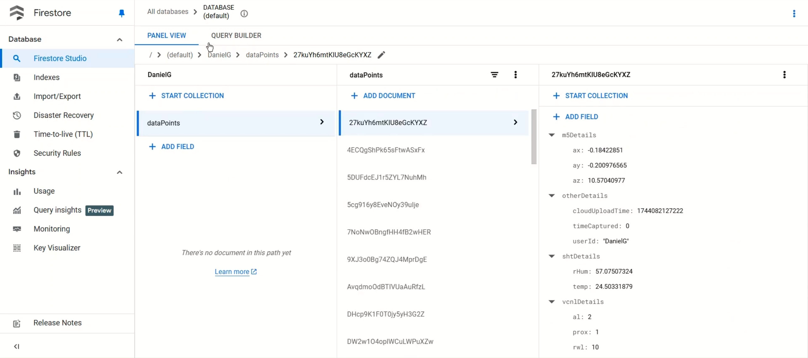This screenshot has height=358, width=808.
Task: Collapse the sidebar with bottom arrow icon
Action: 17,346
